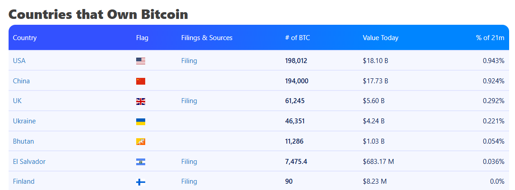Viewport: 515px width, 190px height.
Task: Open the Bhutan country link
Action: 23,141
